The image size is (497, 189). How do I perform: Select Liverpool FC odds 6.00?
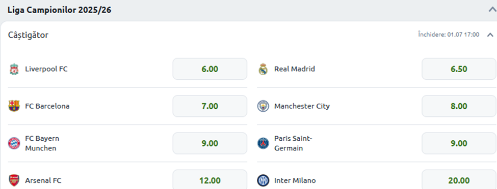(210, 69)
